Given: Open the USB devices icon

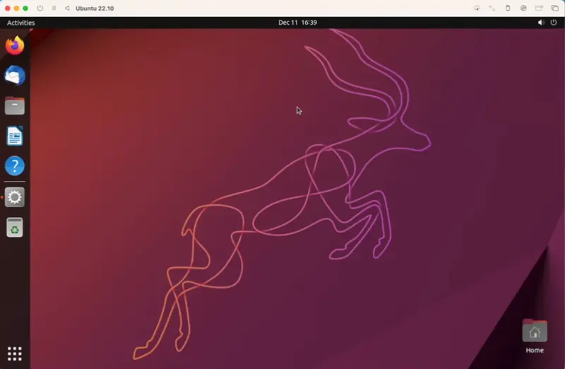Looking at the screenshot, I should point(508,8).
